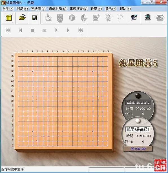Maximize the 银星围棋5 window
Screen dimensions: 168x173
click(152, 2)
